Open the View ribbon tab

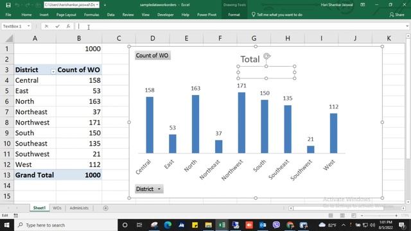(146, 15)
